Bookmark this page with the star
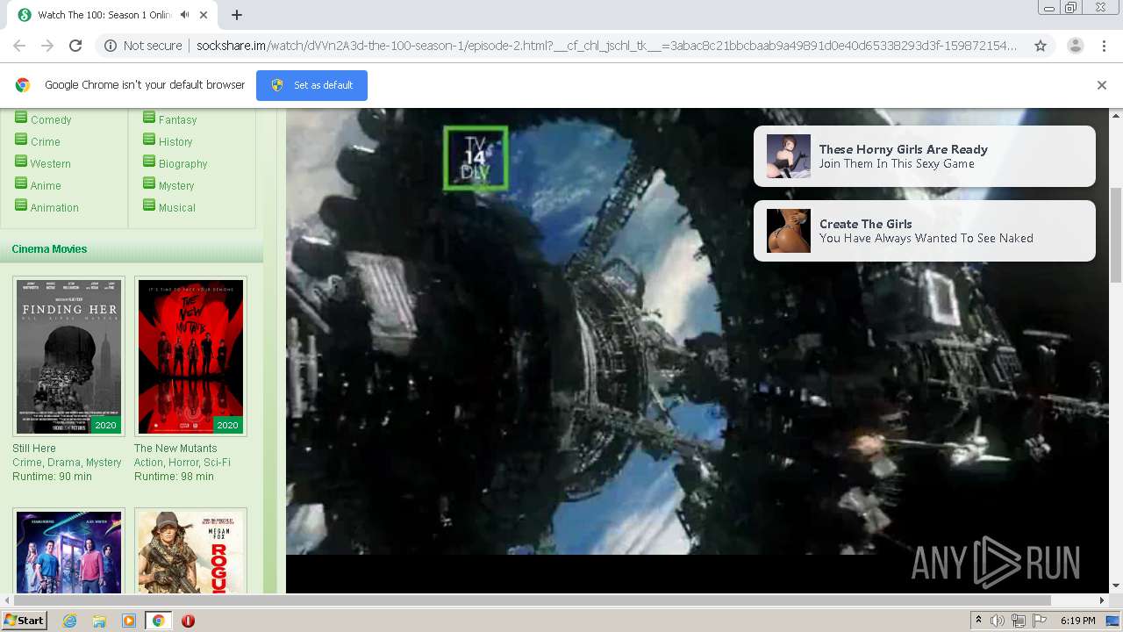 [x=1041, y=46]
